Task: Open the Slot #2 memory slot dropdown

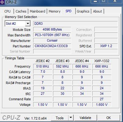Action: 18,24
